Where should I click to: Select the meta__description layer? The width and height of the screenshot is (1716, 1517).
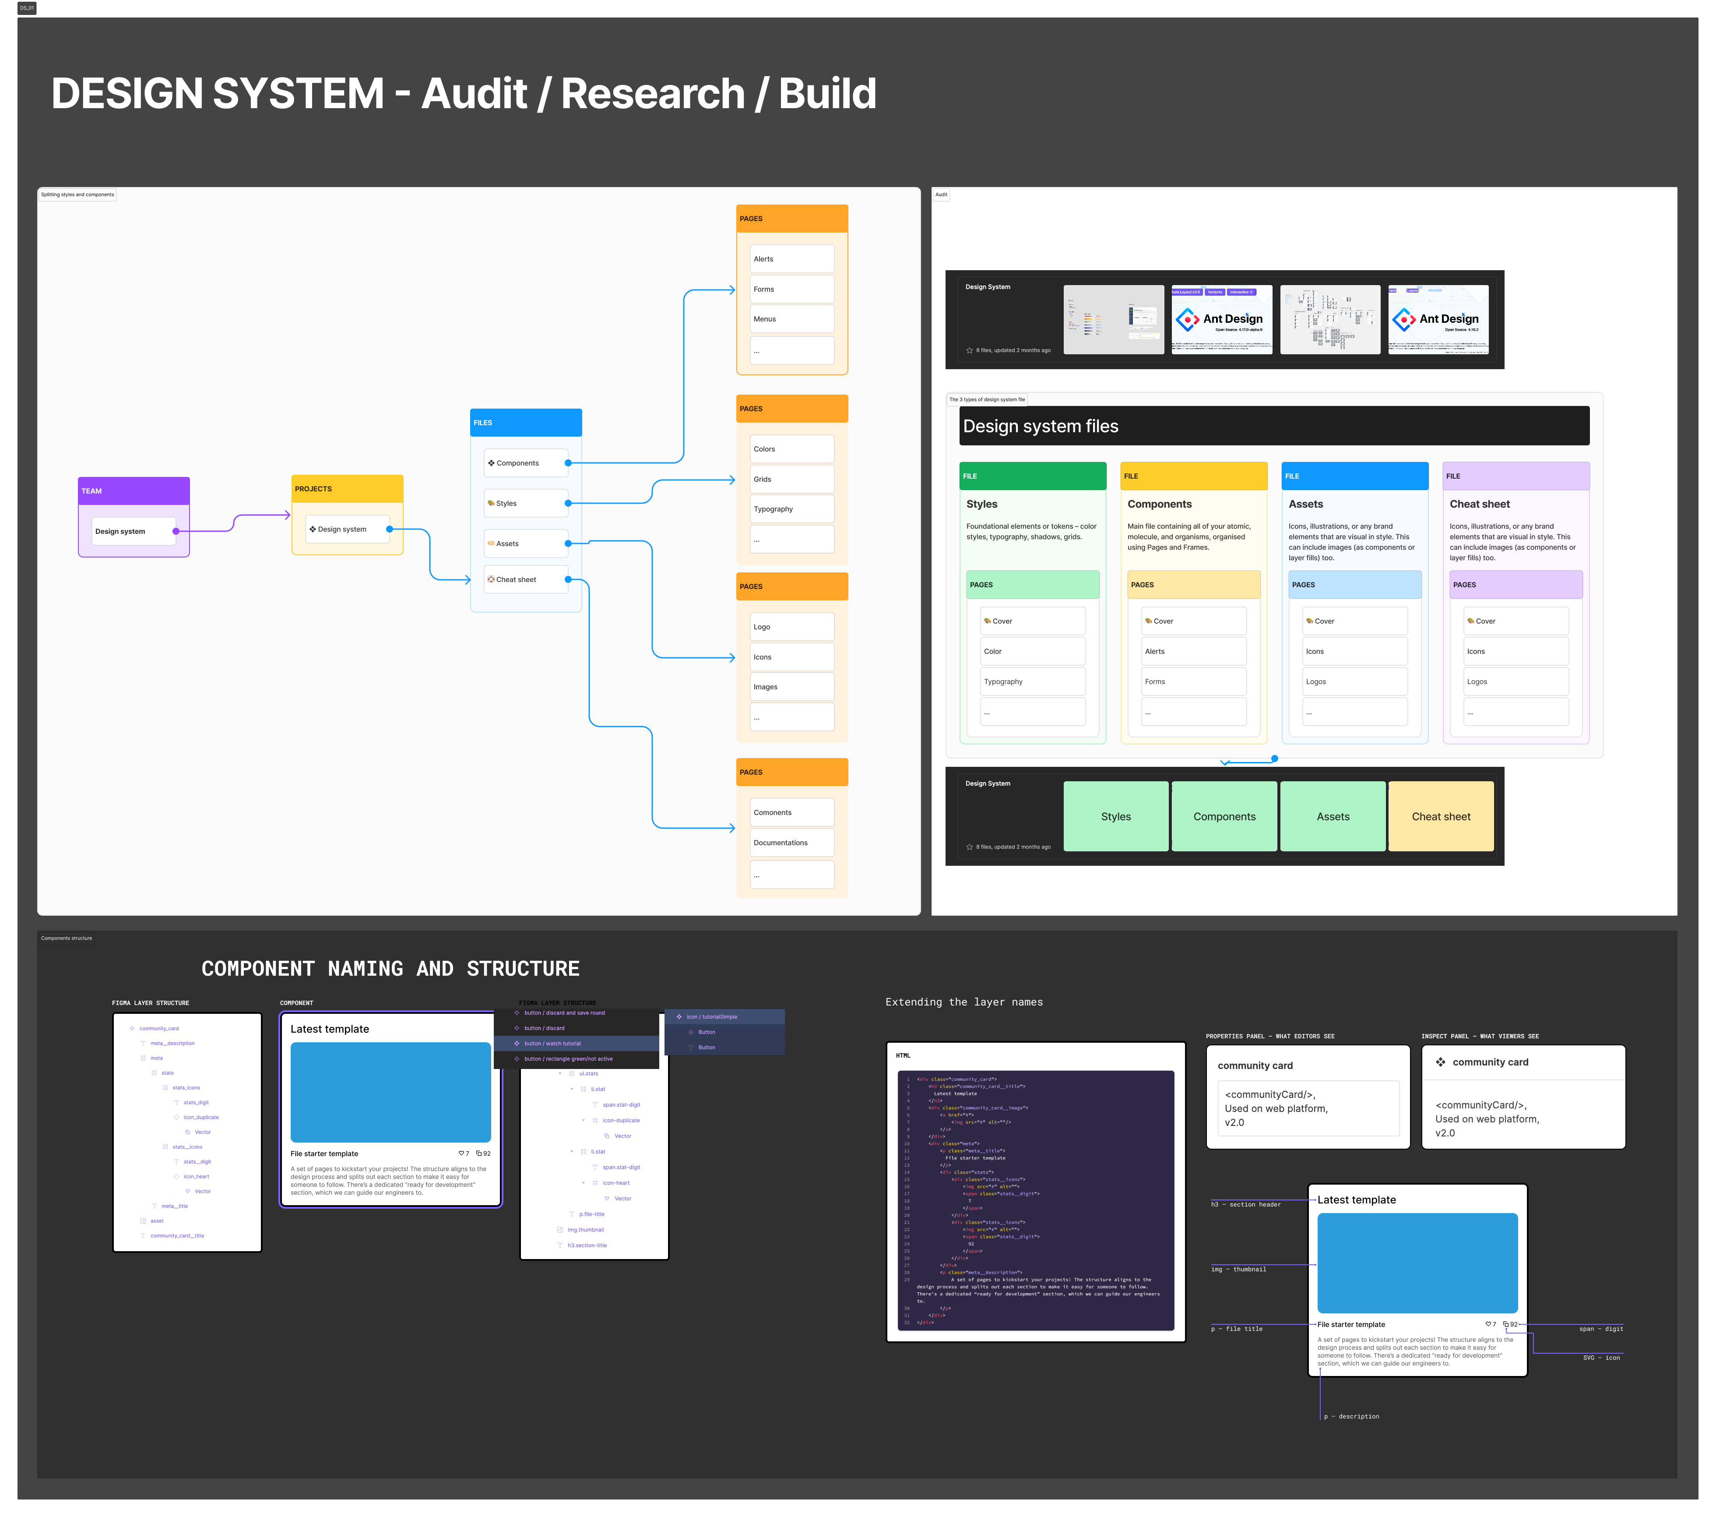click(x=172, y=1043)
